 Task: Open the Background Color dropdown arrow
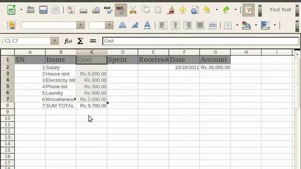click(x=256, y=25)
